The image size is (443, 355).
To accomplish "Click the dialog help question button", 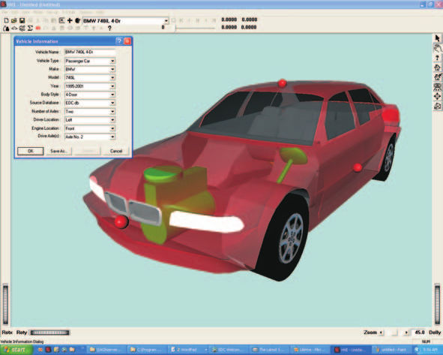I will 119,41.
